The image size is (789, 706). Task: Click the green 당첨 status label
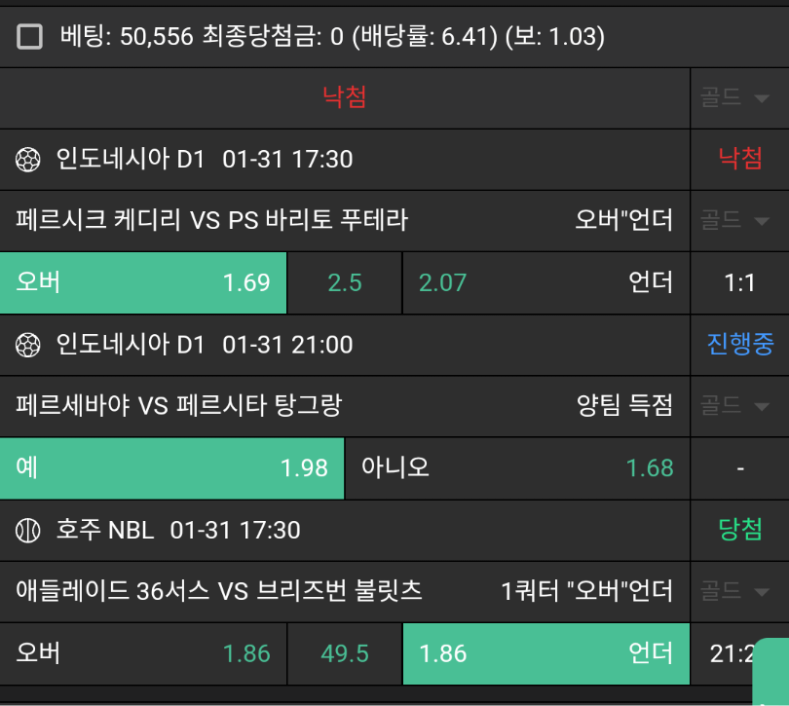click(739, 530)
